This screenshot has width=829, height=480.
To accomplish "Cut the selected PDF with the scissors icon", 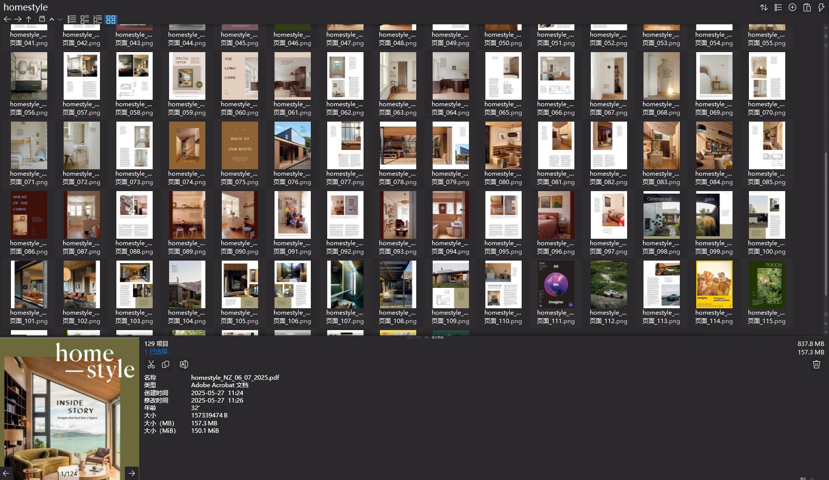I will 152,364.
